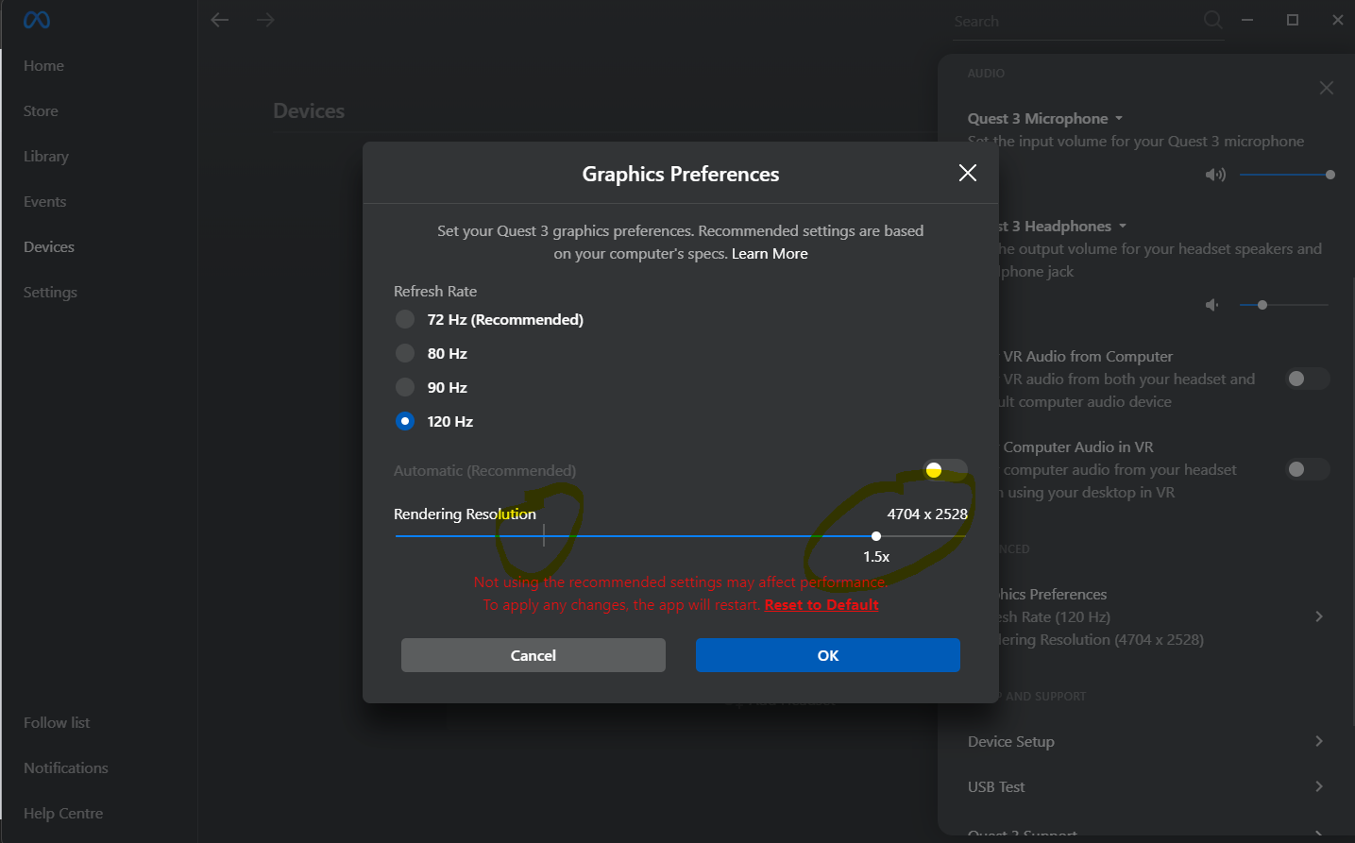Open Help Centre in sidebar

click(63, 813)
